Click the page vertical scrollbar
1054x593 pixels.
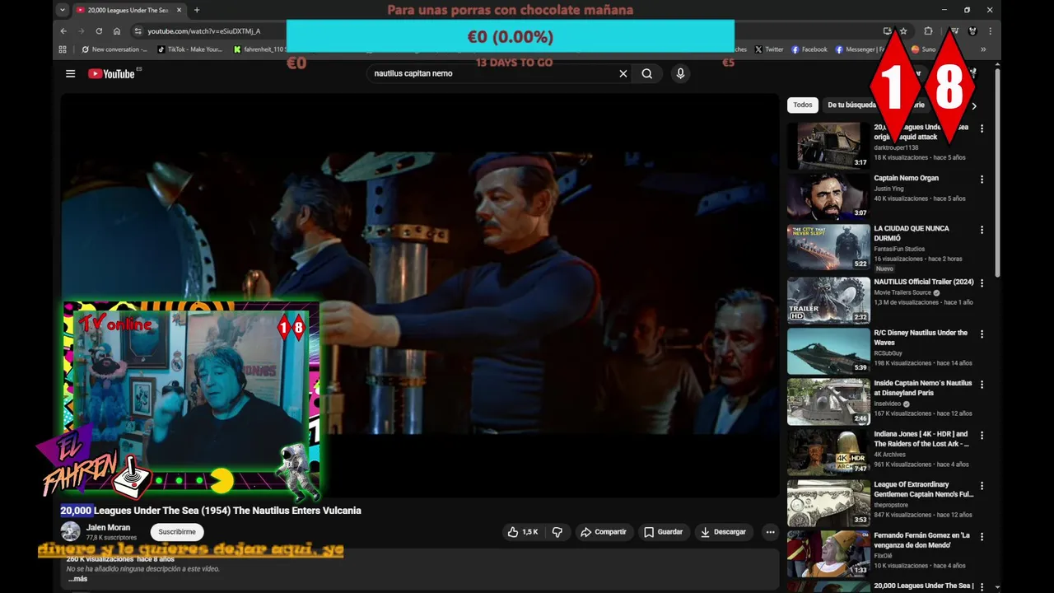pyautogui.click(x=997, y=173)
